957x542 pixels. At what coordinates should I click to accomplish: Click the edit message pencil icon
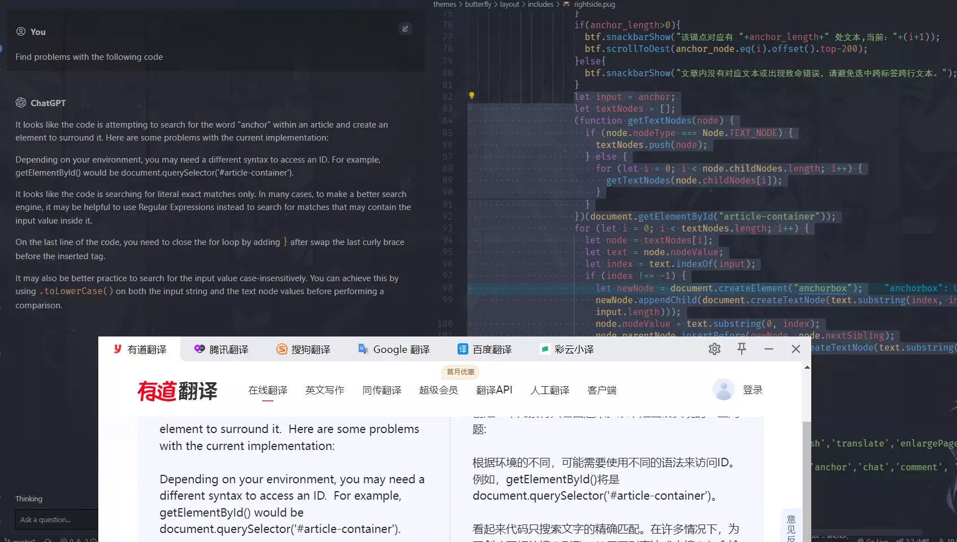405,29
